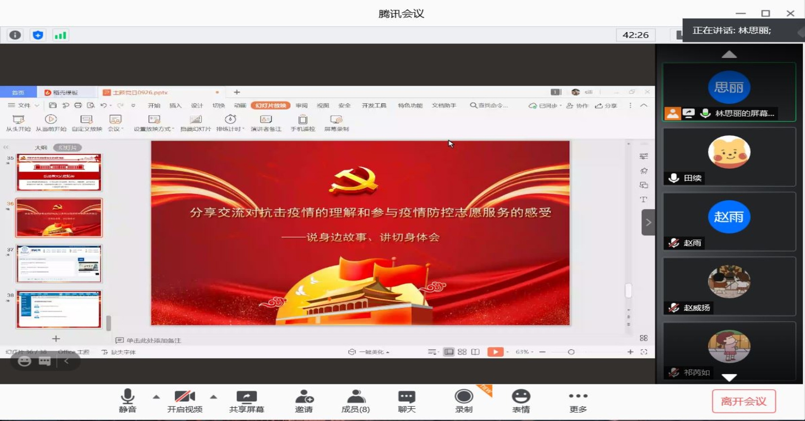The width and height of the screenshot is (805, 421).
Task: Open the Chat (聊天) panel
Action: [406, 401]
